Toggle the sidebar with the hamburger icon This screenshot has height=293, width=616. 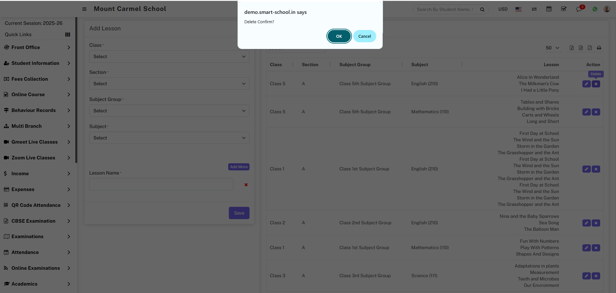84,9
